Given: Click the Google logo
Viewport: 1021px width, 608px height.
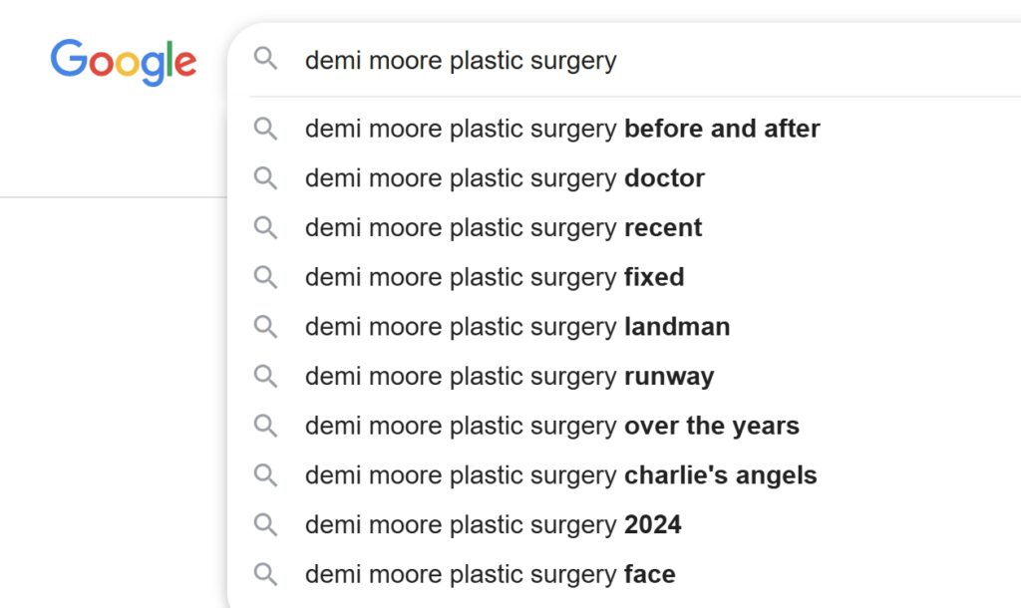Looking at the screenshot, I should (124, 62).
